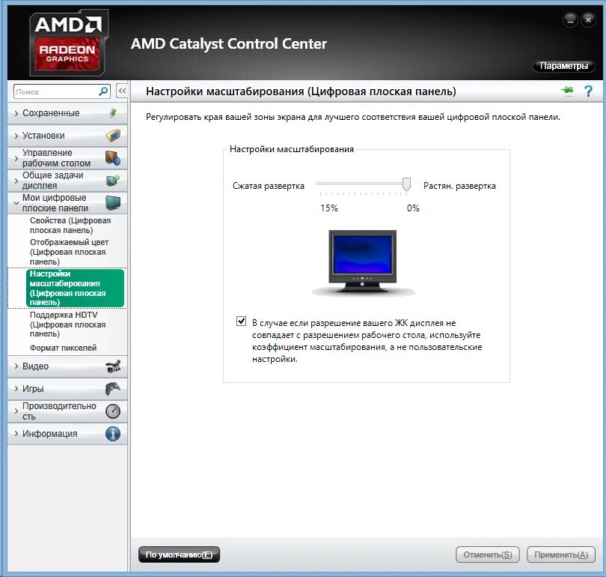This screenshot has width=606, height=577.
Task: Collapse the sidebar with double-arrow button
Action: 122,91
